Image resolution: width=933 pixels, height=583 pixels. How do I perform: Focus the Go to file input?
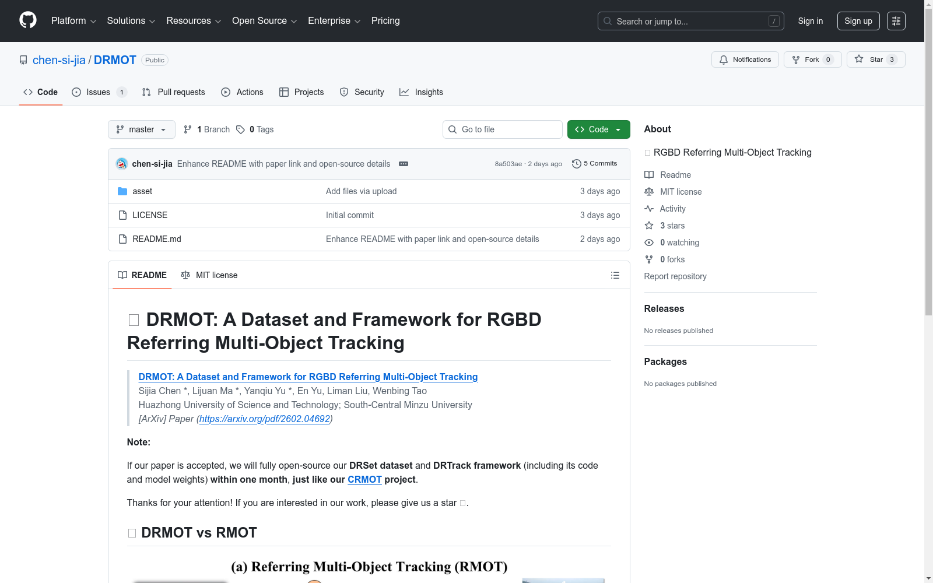(x=503, y=129)
